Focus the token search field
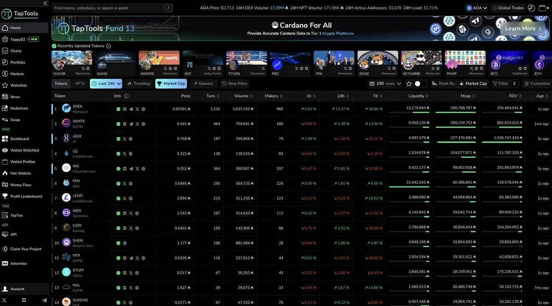The height and width of the screenshot is (306, 552). [x=113, y=8]
